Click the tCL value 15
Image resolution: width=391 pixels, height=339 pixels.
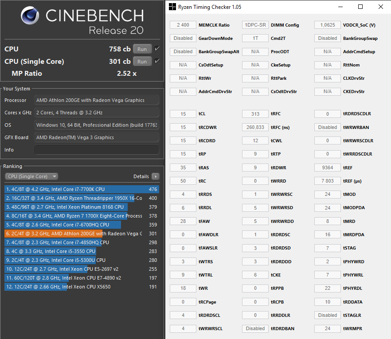click(x=183, y=114)
